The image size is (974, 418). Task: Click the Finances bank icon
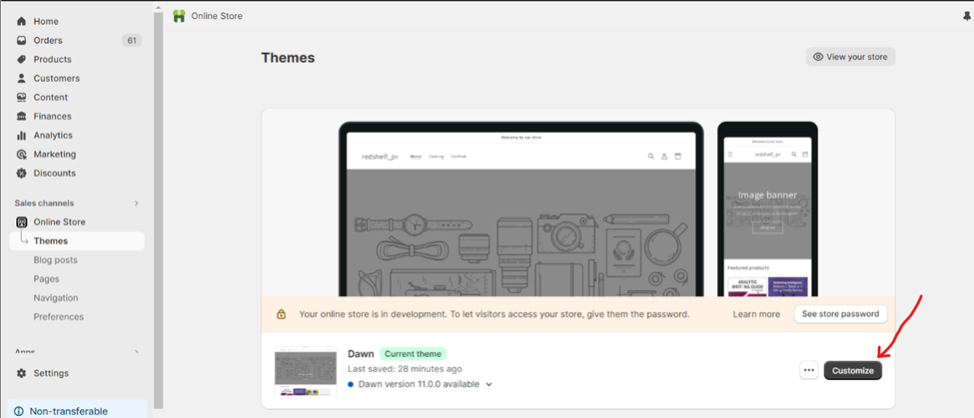click(x=22, y=116)
